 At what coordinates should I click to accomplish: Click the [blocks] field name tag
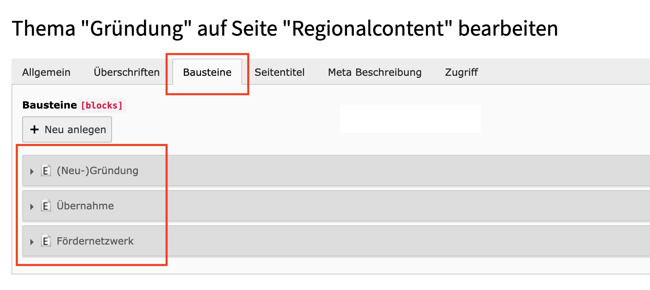[102, 105]
